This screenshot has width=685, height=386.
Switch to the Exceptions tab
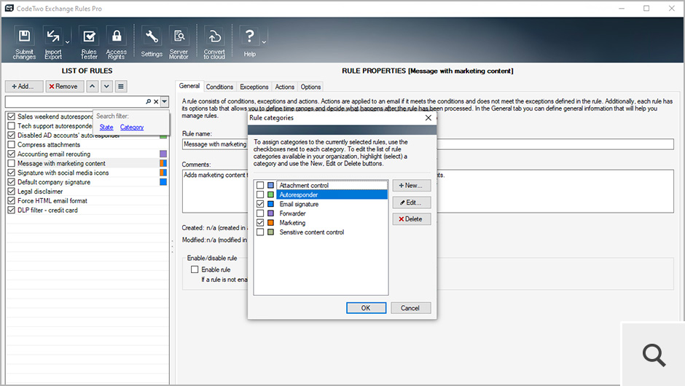254,87
